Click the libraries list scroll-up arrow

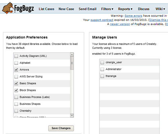tap(72, 54)
